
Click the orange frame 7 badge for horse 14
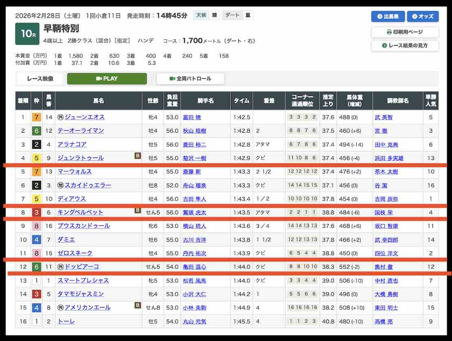(37, 117)
